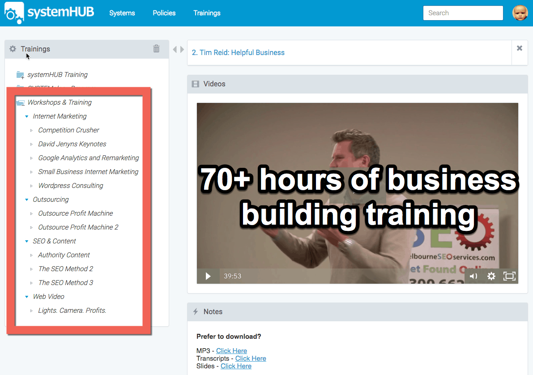Expand Google Analytics and Remarketing arrow

click(x=31, y=158)
